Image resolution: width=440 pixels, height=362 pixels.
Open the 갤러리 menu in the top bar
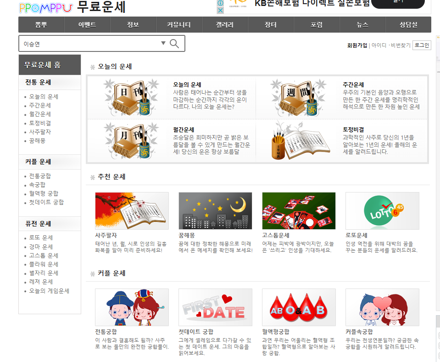pyautogui.click(x=225, y=25)
